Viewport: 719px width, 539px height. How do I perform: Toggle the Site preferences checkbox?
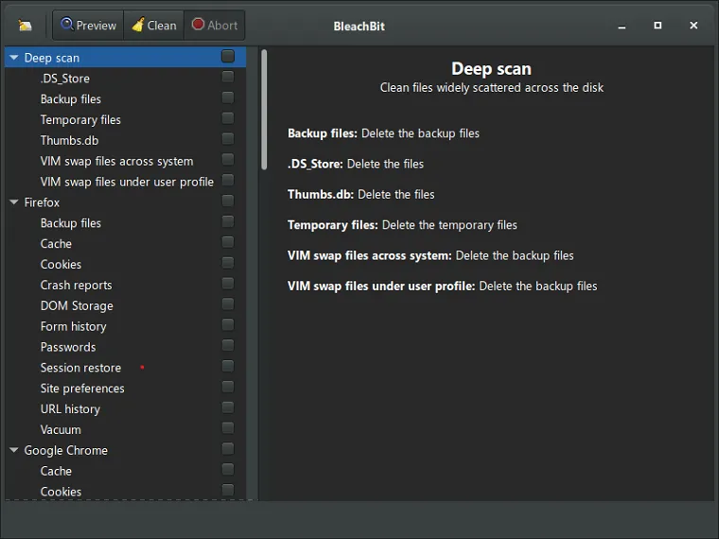click(x=228, y=387)
